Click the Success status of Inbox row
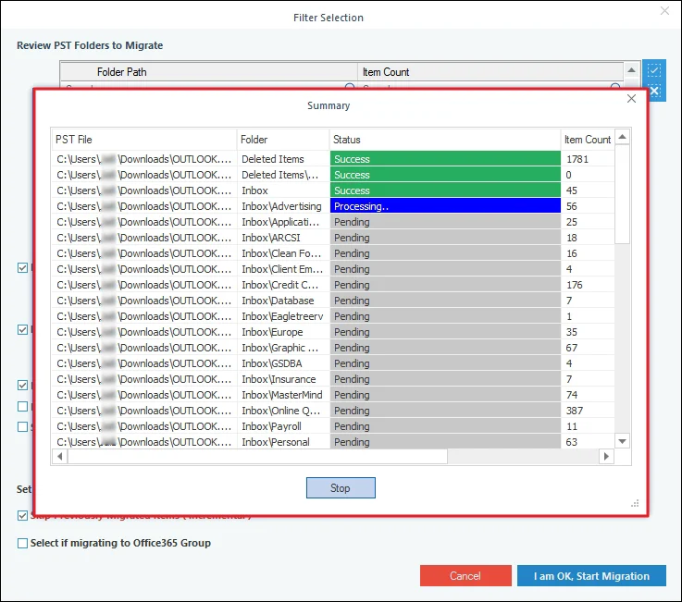Screen dimensions: 682x602 click(445, 190)
